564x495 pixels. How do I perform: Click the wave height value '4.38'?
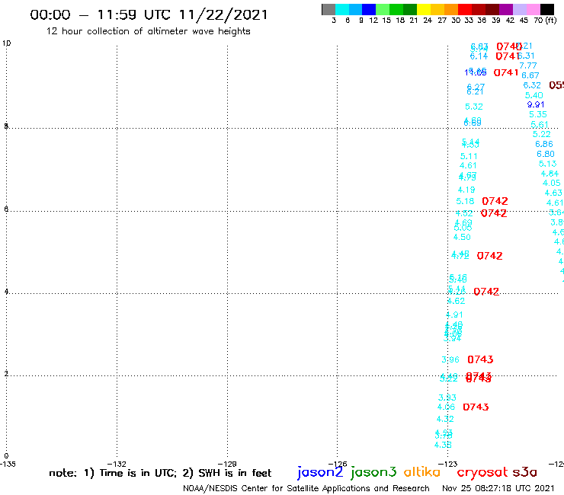pos(443,445)
